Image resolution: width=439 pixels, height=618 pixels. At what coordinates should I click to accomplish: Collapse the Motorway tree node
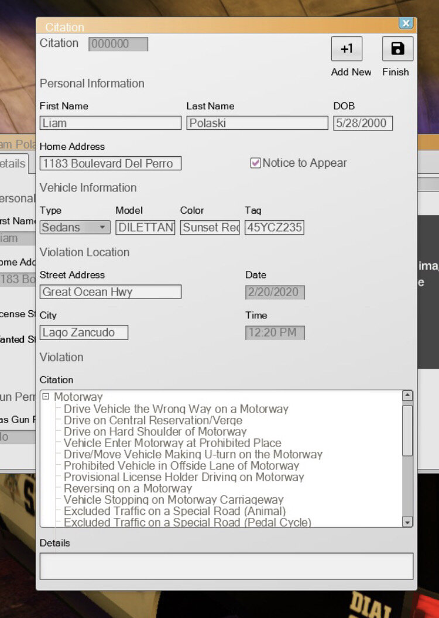click(x=46, y=397)
